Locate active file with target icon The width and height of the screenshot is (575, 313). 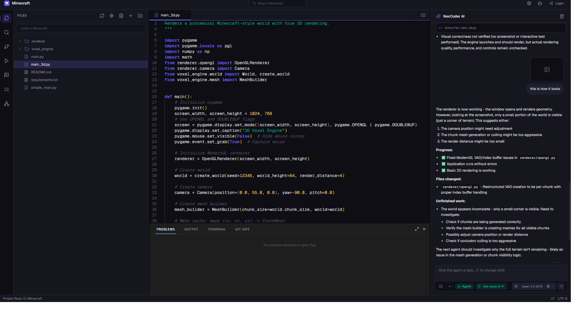click(112, 16)
